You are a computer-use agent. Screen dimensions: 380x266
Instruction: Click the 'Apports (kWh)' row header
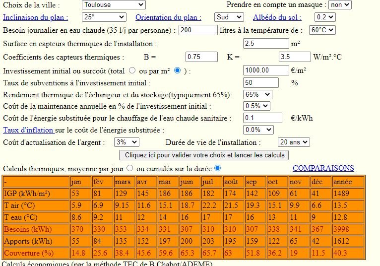point(36,241)
